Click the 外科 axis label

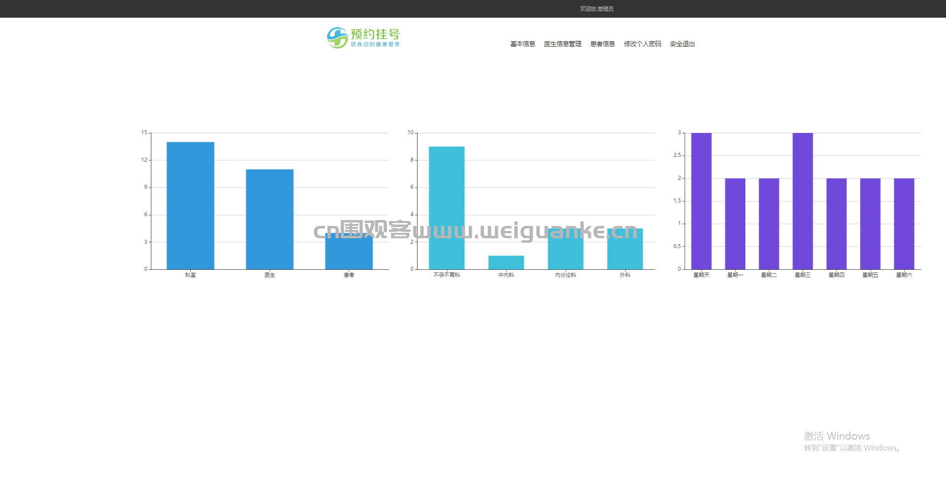(625, 275)
